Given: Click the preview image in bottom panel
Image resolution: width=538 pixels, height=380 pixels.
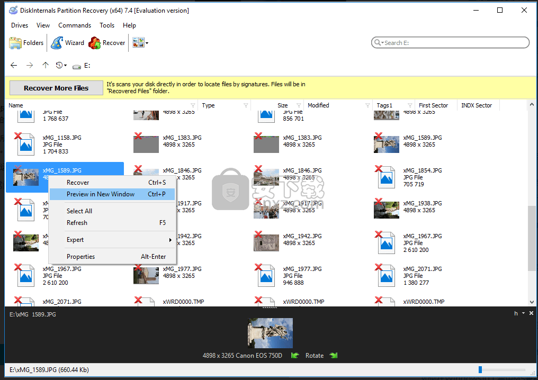Looking at the screenshot, I should [270, 333].
